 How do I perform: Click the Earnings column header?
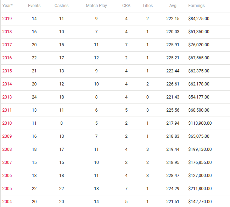tap(196, 6)
